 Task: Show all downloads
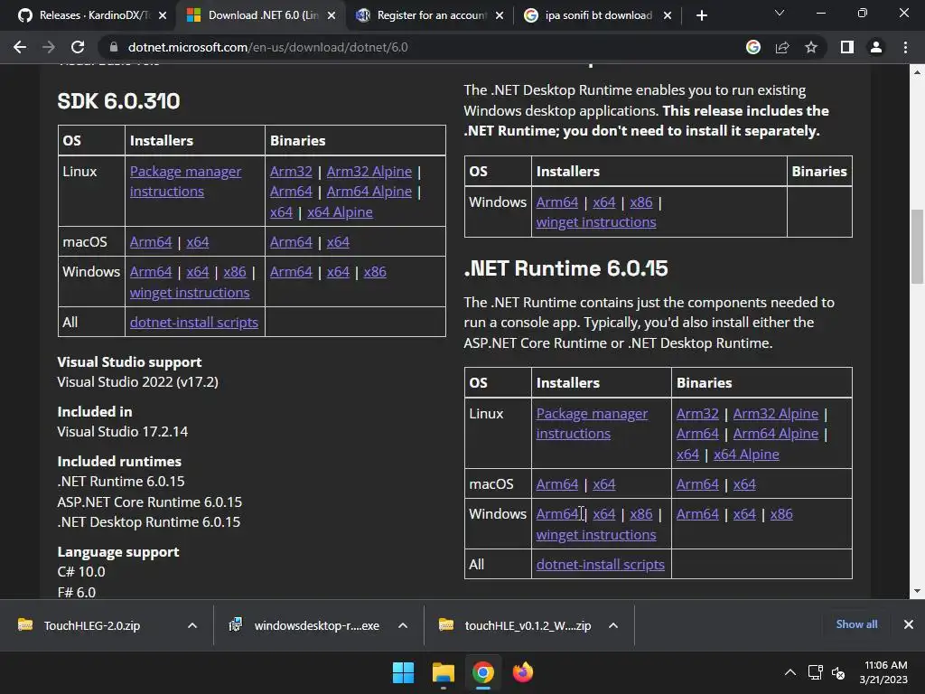[856, 624]
